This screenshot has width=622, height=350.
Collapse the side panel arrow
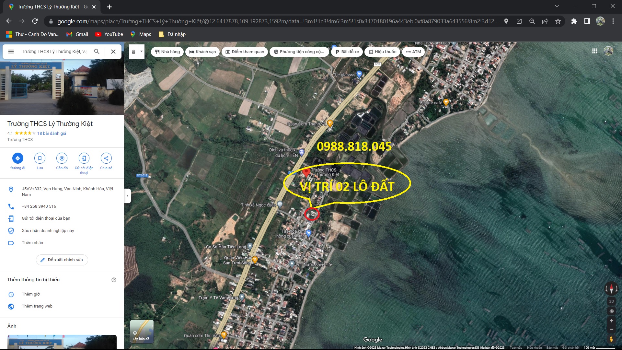coord(128,196)
